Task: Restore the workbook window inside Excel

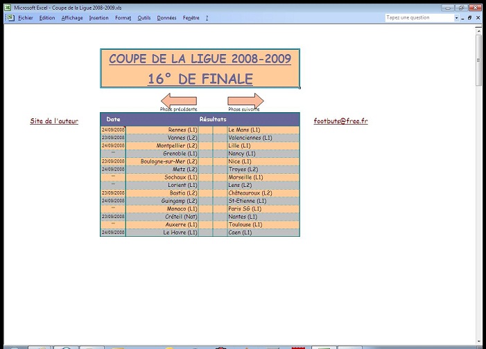Action: tap(469, 17)
